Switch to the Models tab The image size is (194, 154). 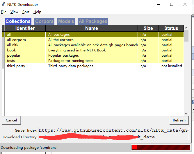click(x=66, y=22)
